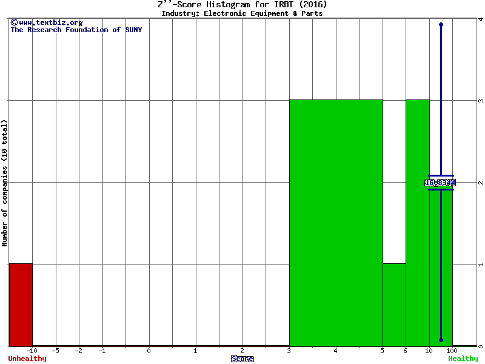This screenshot has width=485, height=364.
Task: Select the Industry: Electronic Equipment & Parts subtitle
Action: (242, 13)
